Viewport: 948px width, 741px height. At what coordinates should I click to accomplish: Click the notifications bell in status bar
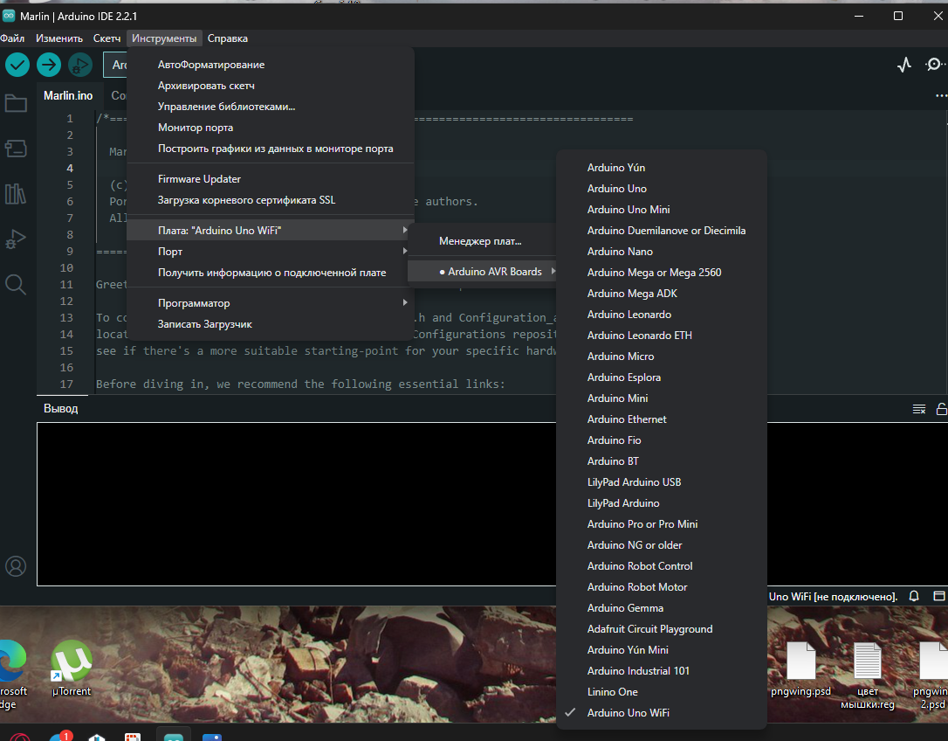(914, 596)
